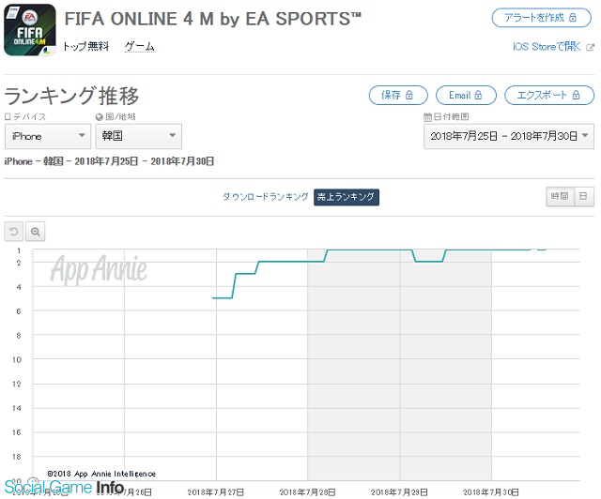Switch chart granularity to 時間

click(x=560, y=197)
